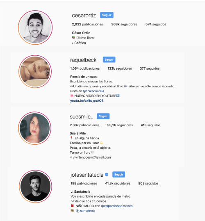
Task: Open raquelbeck_ profile picture story
Action: click(x=35, y=71)
